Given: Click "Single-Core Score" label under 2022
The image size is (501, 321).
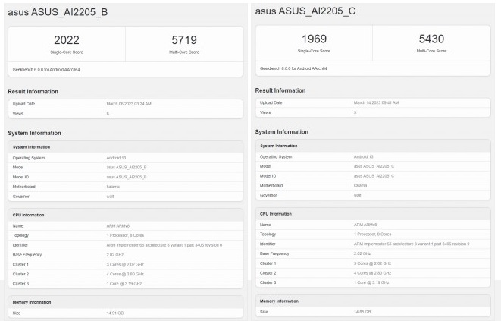Looking at the screenshot, I should (x=67, y=52).
